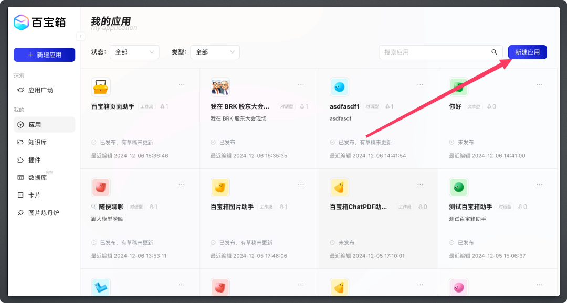The width and height of the screenshot is (567, 303).
Task: Click the sidebar 新建应用 button
Action: 45,55
